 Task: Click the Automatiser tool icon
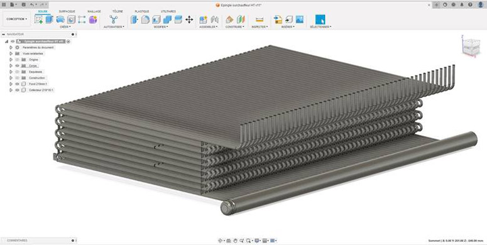click(x=113, y=19)
